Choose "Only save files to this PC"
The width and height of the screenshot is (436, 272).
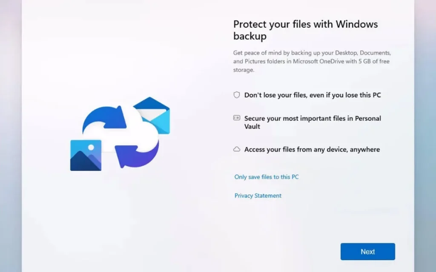pyautogui.click(x=267, y=177)
